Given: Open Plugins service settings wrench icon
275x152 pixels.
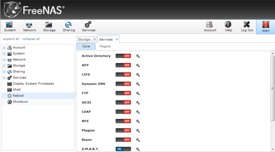Looking at the screenshot, I should click(x=138, y=131).
